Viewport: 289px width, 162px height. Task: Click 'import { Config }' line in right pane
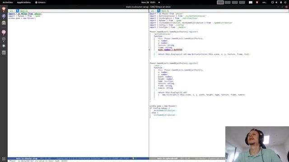pos(167,25)
